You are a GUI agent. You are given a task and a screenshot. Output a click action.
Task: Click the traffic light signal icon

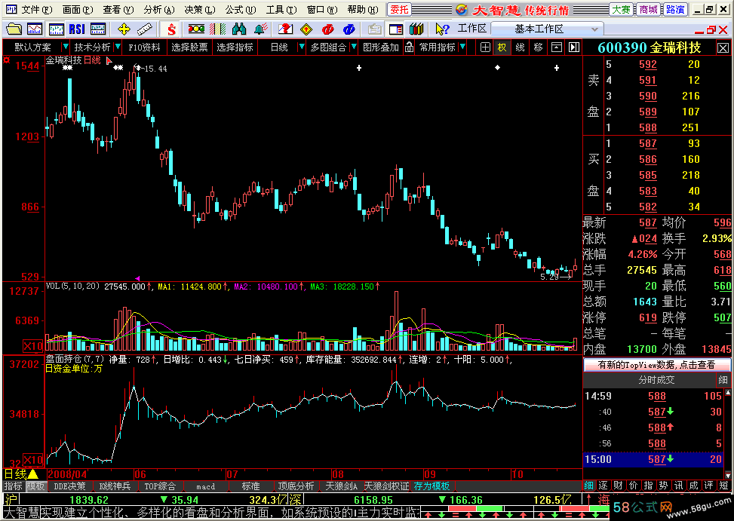195,29
